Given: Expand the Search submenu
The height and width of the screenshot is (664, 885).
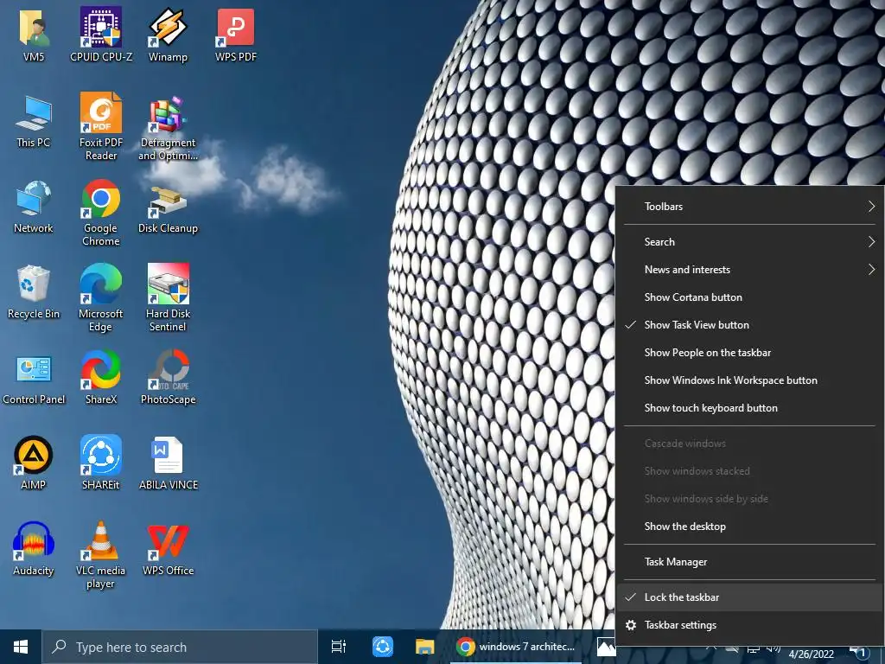Looking at the screenshot, I should click(x=749, y=242).
